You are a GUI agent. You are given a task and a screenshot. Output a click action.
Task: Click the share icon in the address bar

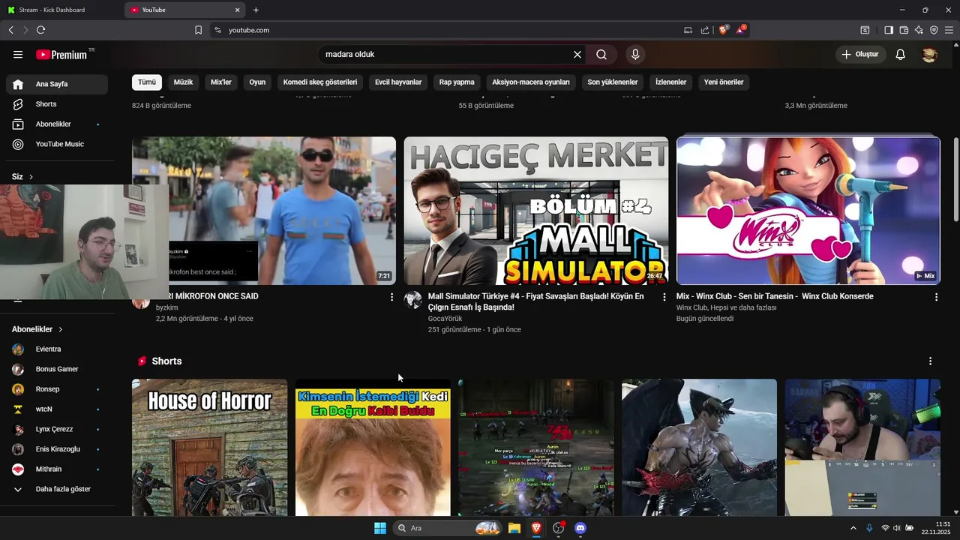click(705, 30)
